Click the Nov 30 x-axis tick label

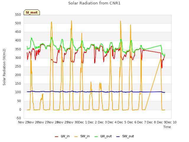pos(73,122)
